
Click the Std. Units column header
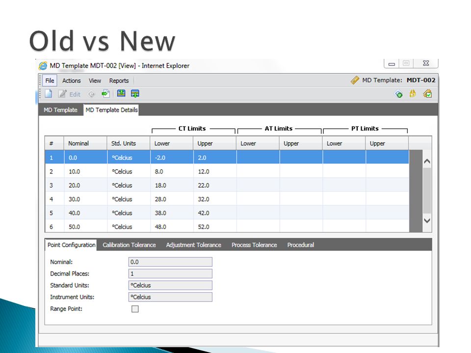(124, 144)
